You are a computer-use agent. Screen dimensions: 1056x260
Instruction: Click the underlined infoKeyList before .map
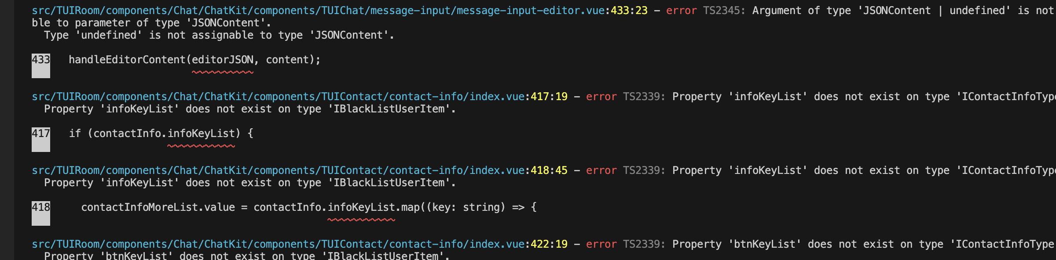[x=361, y=207]
